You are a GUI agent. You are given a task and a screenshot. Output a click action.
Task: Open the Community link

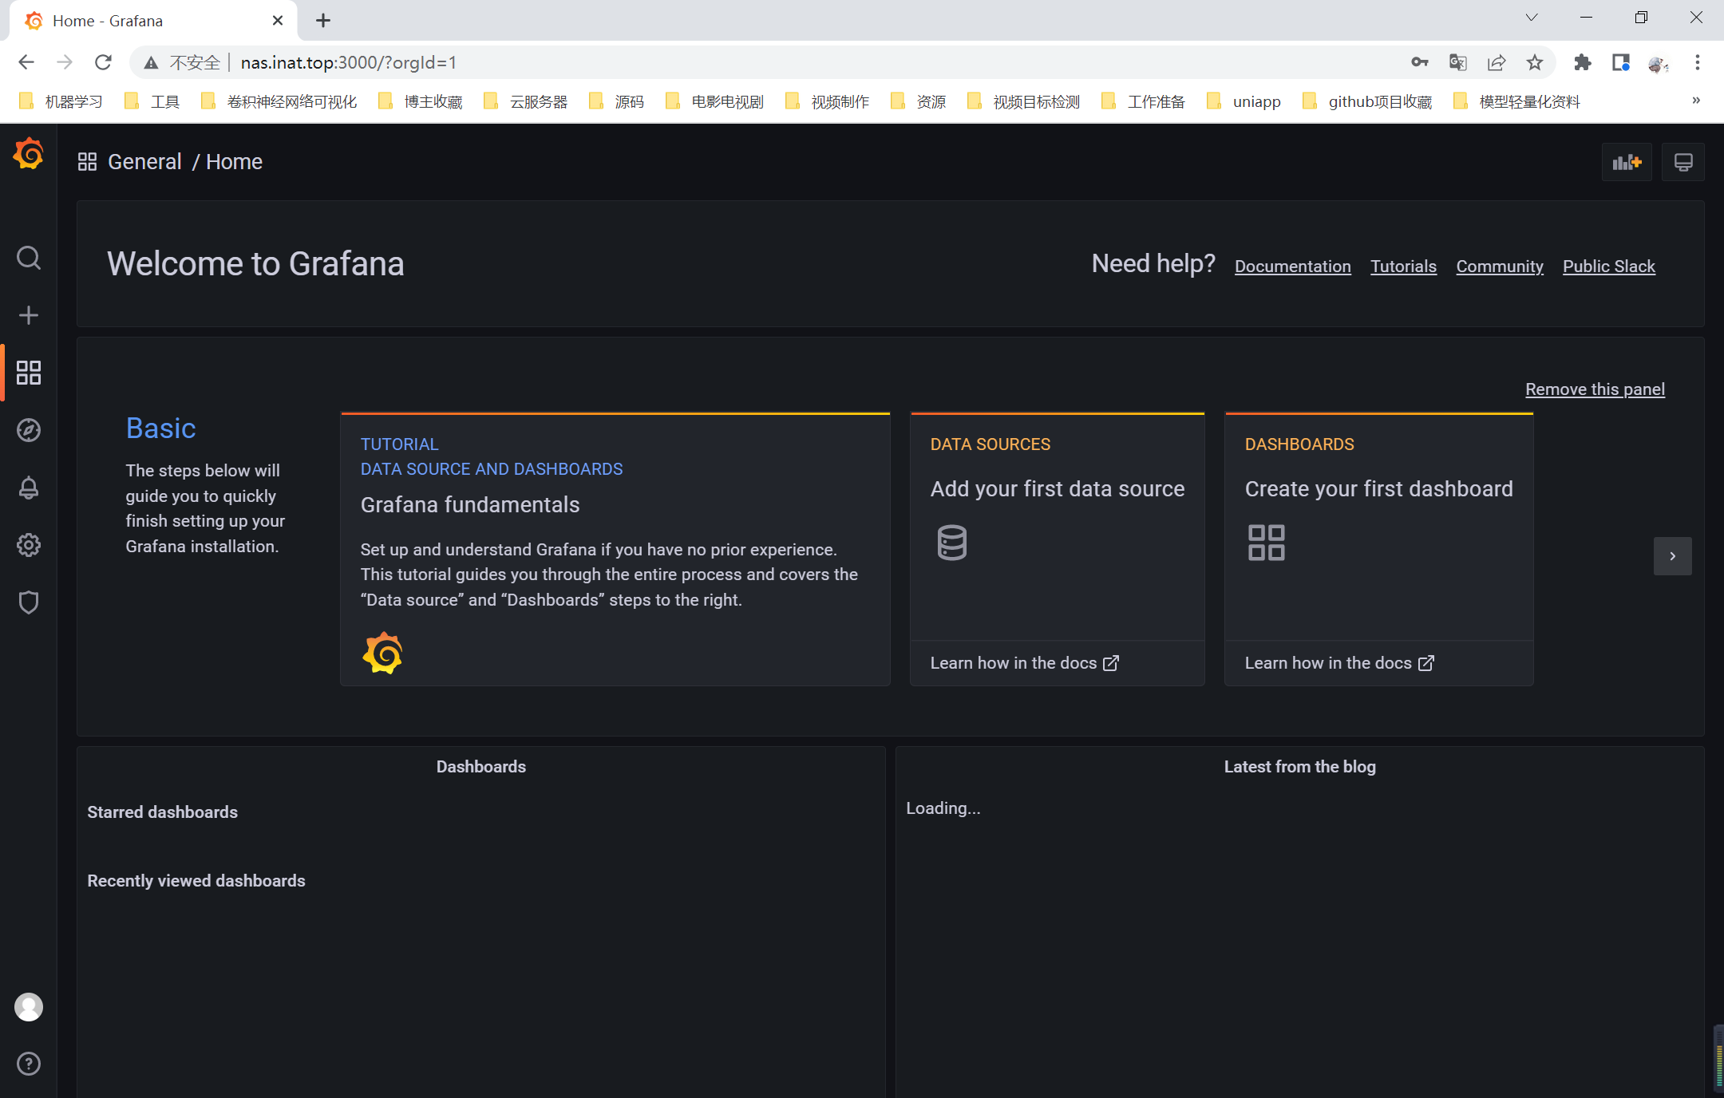pos(1500,266)
